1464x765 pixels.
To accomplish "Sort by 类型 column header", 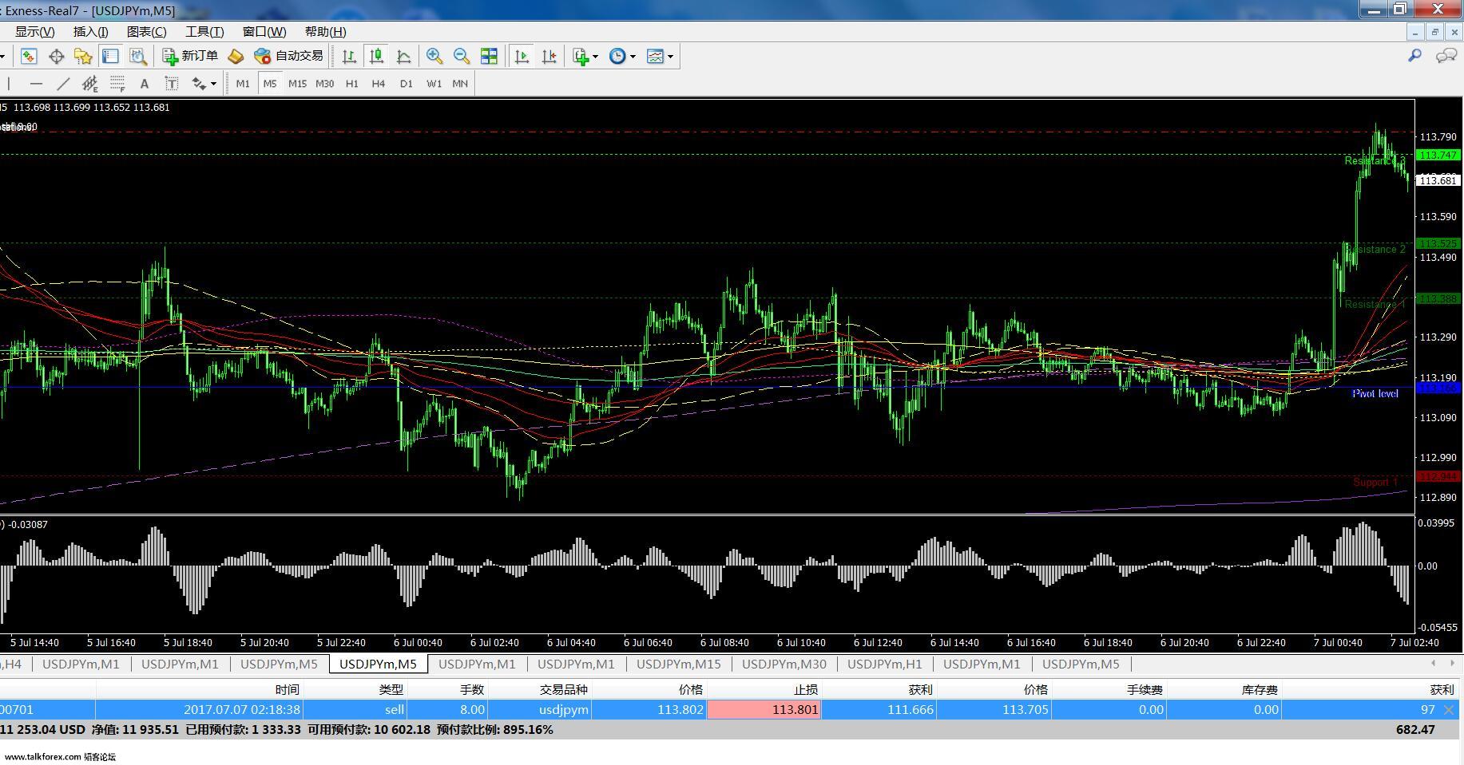I will click(x=355, y=689).
